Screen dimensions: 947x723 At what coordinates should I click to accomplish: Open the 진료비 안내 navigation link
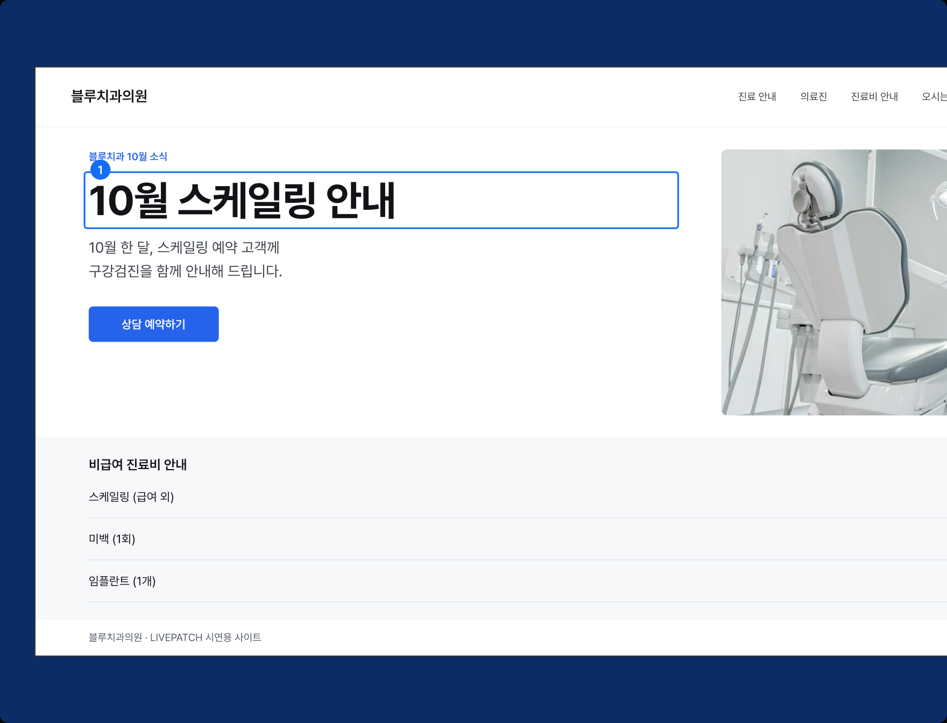point(874,97)
